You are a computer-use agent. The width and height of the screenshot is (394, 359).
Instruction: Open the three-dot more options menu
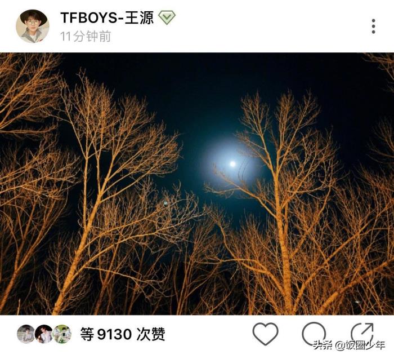point(373,26)
